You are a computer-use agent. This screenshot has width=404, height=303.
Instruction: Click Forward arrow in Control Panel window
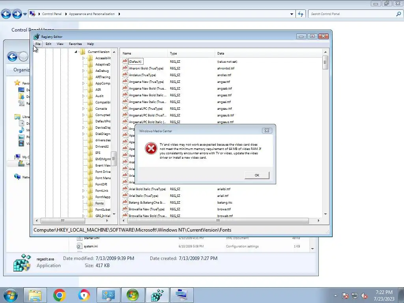click(17, 14)
